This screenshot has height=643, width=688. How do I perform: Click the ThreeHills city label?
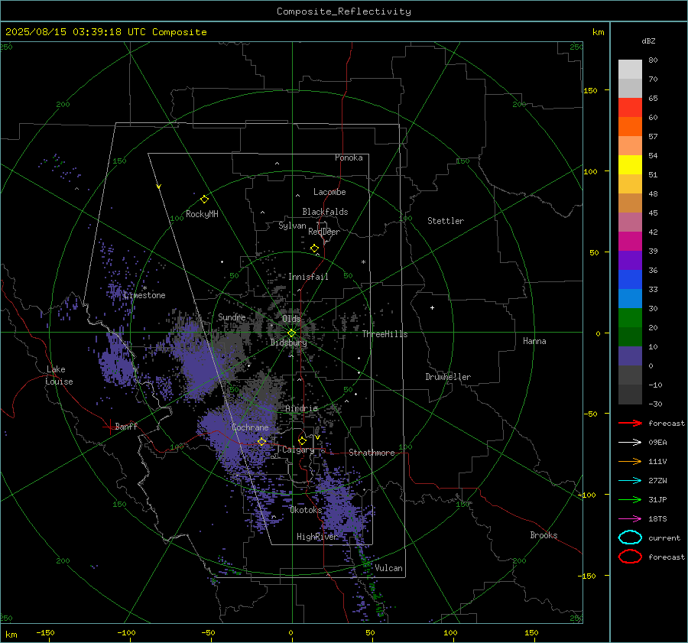385,334
